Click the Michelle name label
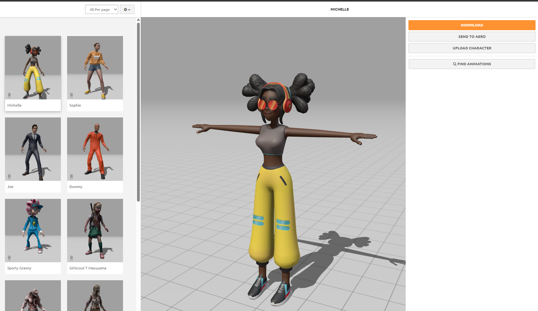The width and height of the screenshot is (538, 311). [14, 105]
